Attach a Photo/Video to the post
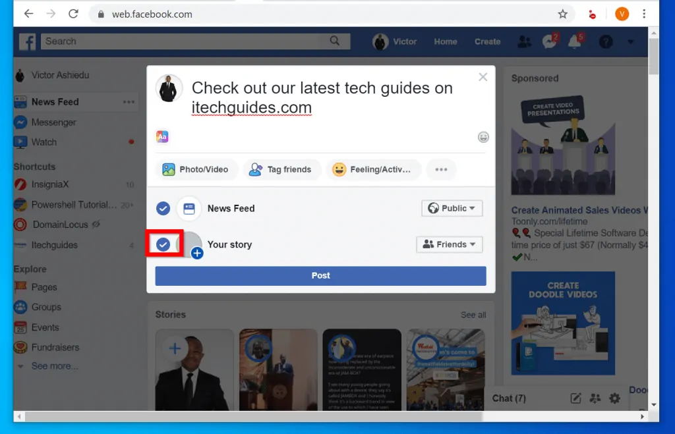 [196, 169]
